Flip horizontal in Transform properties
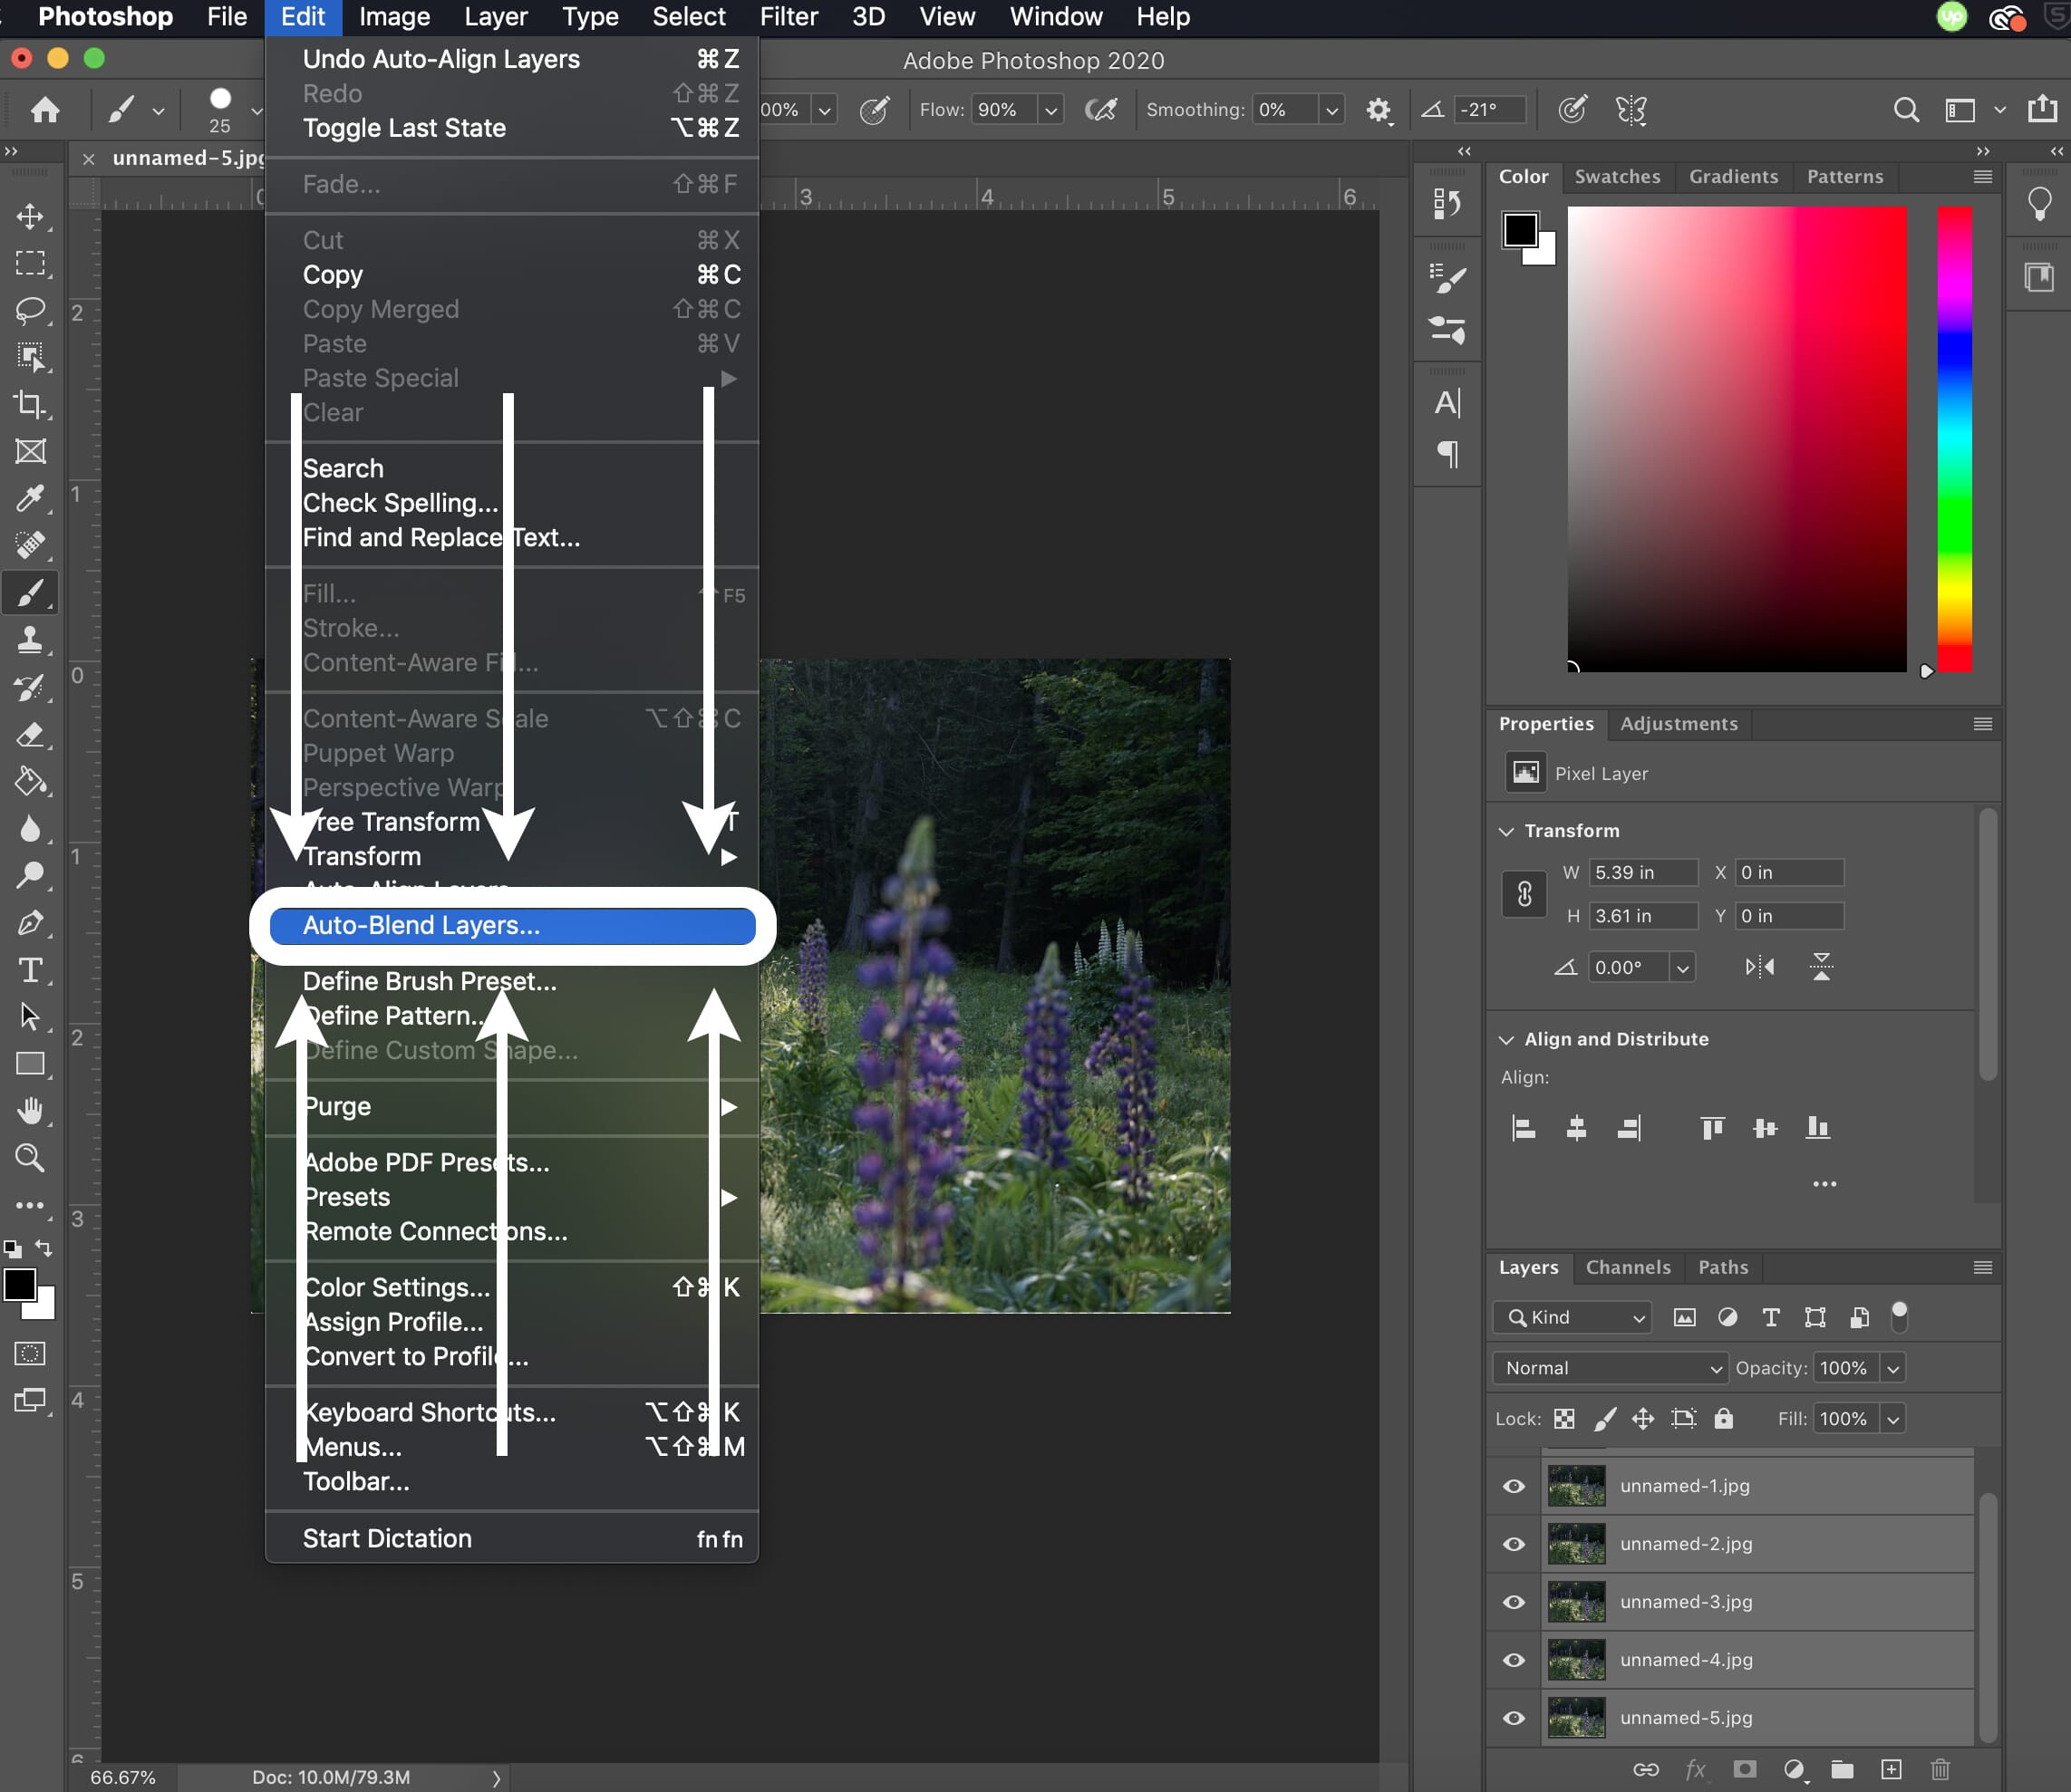 [1759, 967]
